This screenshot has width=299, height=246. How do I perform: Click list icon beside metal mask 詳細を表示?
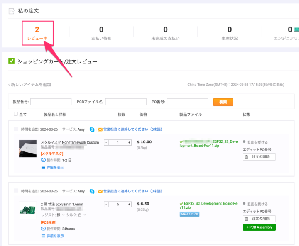pos(43,168)
